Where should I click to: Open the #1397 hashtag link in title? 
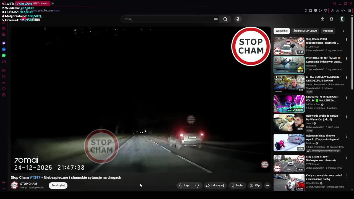coord(35,177)
